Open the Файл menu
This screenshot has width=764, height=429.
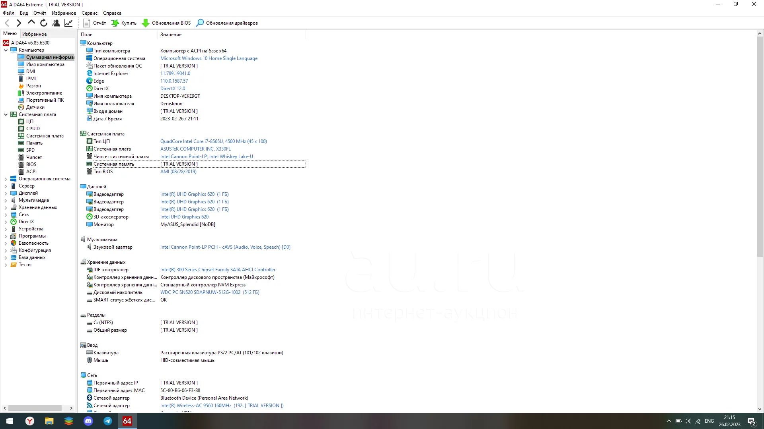pos(8,13)
